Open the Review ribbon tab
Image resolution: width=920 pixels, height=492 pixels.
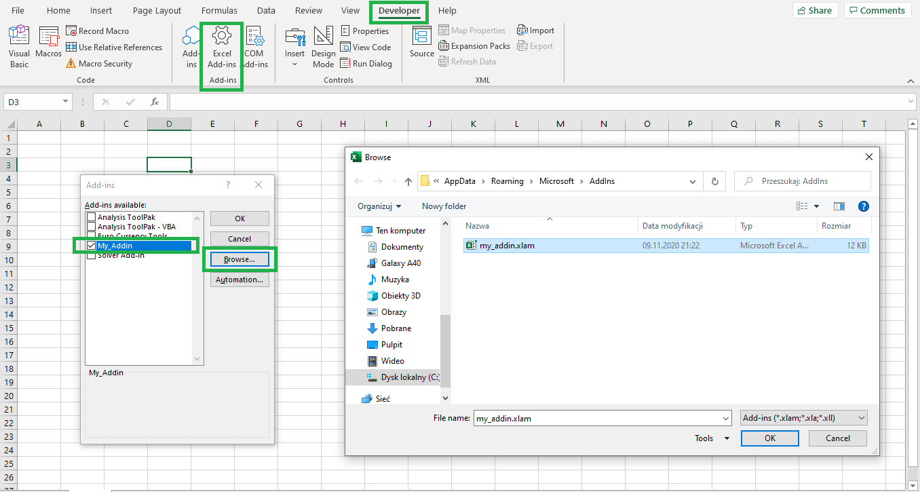point(309,10)
